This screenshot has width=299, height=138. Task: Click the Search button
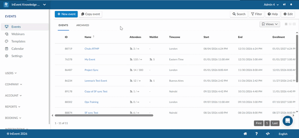[239, 14]
